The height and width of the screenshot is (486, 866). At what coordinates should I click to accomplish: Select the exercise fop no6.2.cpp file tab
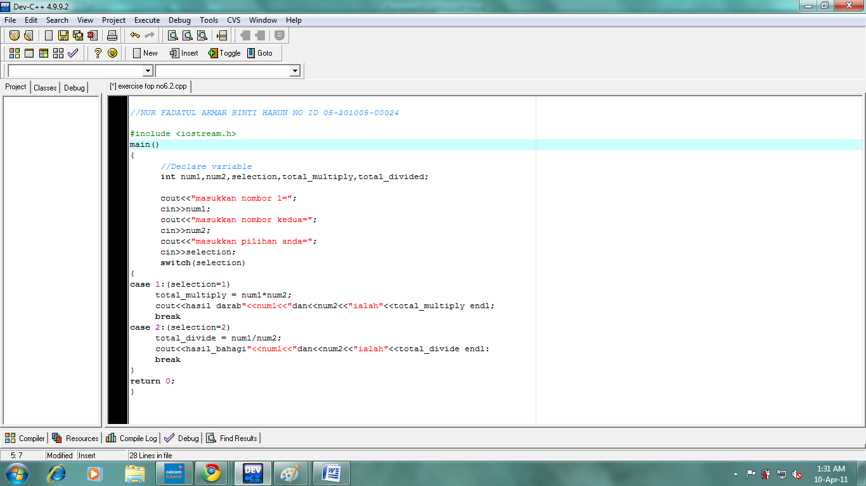click(148, 86)
